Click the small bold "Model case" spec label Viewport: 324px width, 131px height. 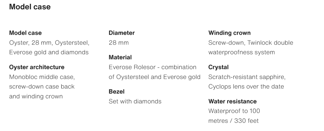click(x=25, y=33)
